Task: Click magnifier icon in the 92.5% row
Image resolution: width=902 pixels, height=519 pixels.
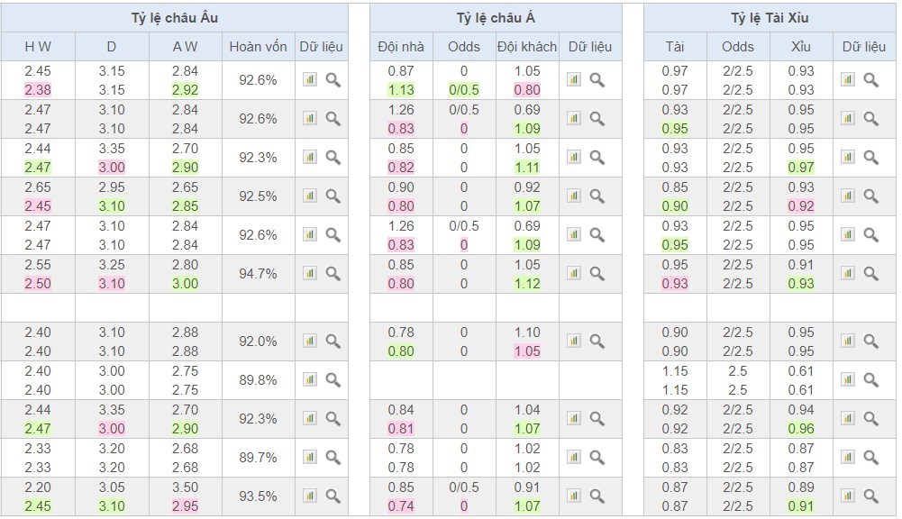Action: 333,196
